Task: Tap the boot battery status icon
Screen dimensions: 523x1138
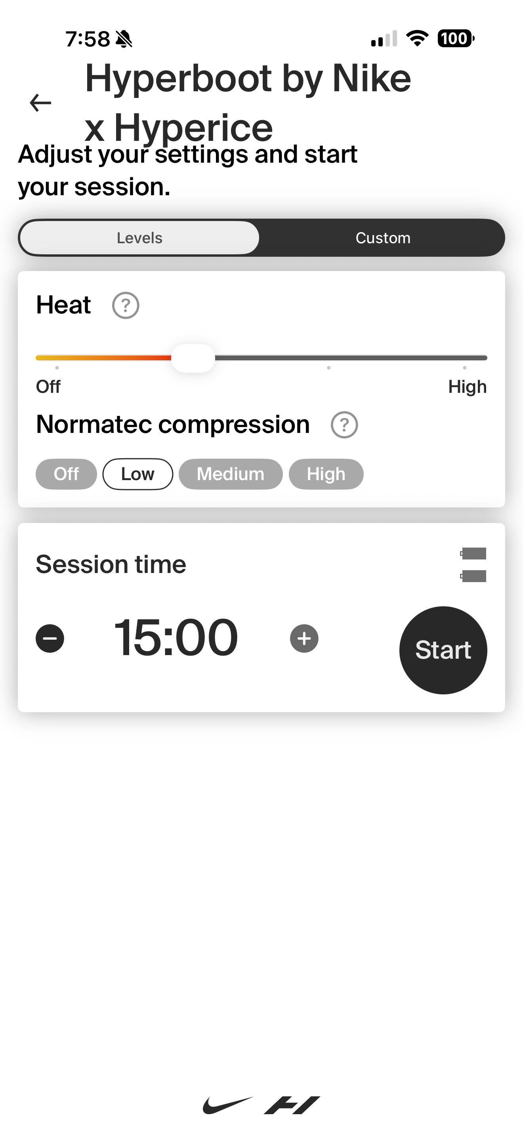Action: [x=473, y=565]
